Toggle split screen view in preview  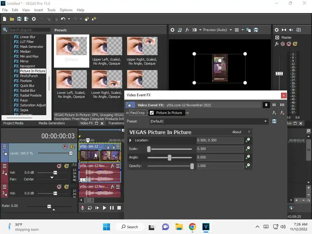coord(194,30)
